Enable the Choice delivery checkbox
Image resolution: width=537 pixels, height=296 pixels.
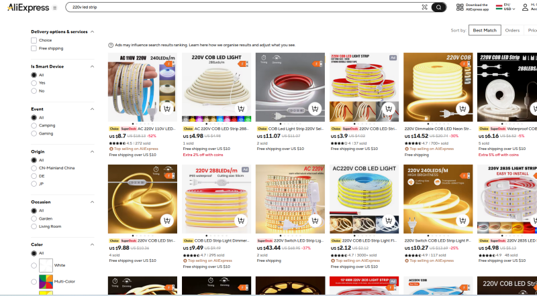coord(34,40)
